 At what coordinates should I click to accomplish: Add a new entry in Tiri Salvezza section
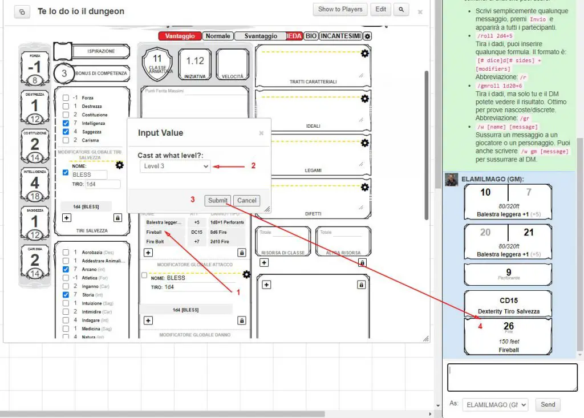coord(67,218)
